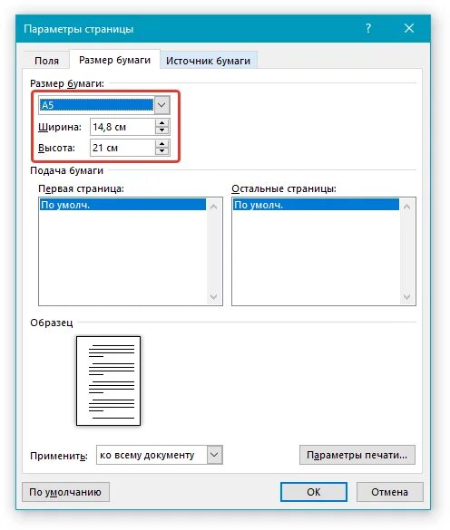Image resolution: width=450 pixels, height=530 pixels.
Task: Click scroll up arrow in Первая страница list
Action: coord(213,207)
